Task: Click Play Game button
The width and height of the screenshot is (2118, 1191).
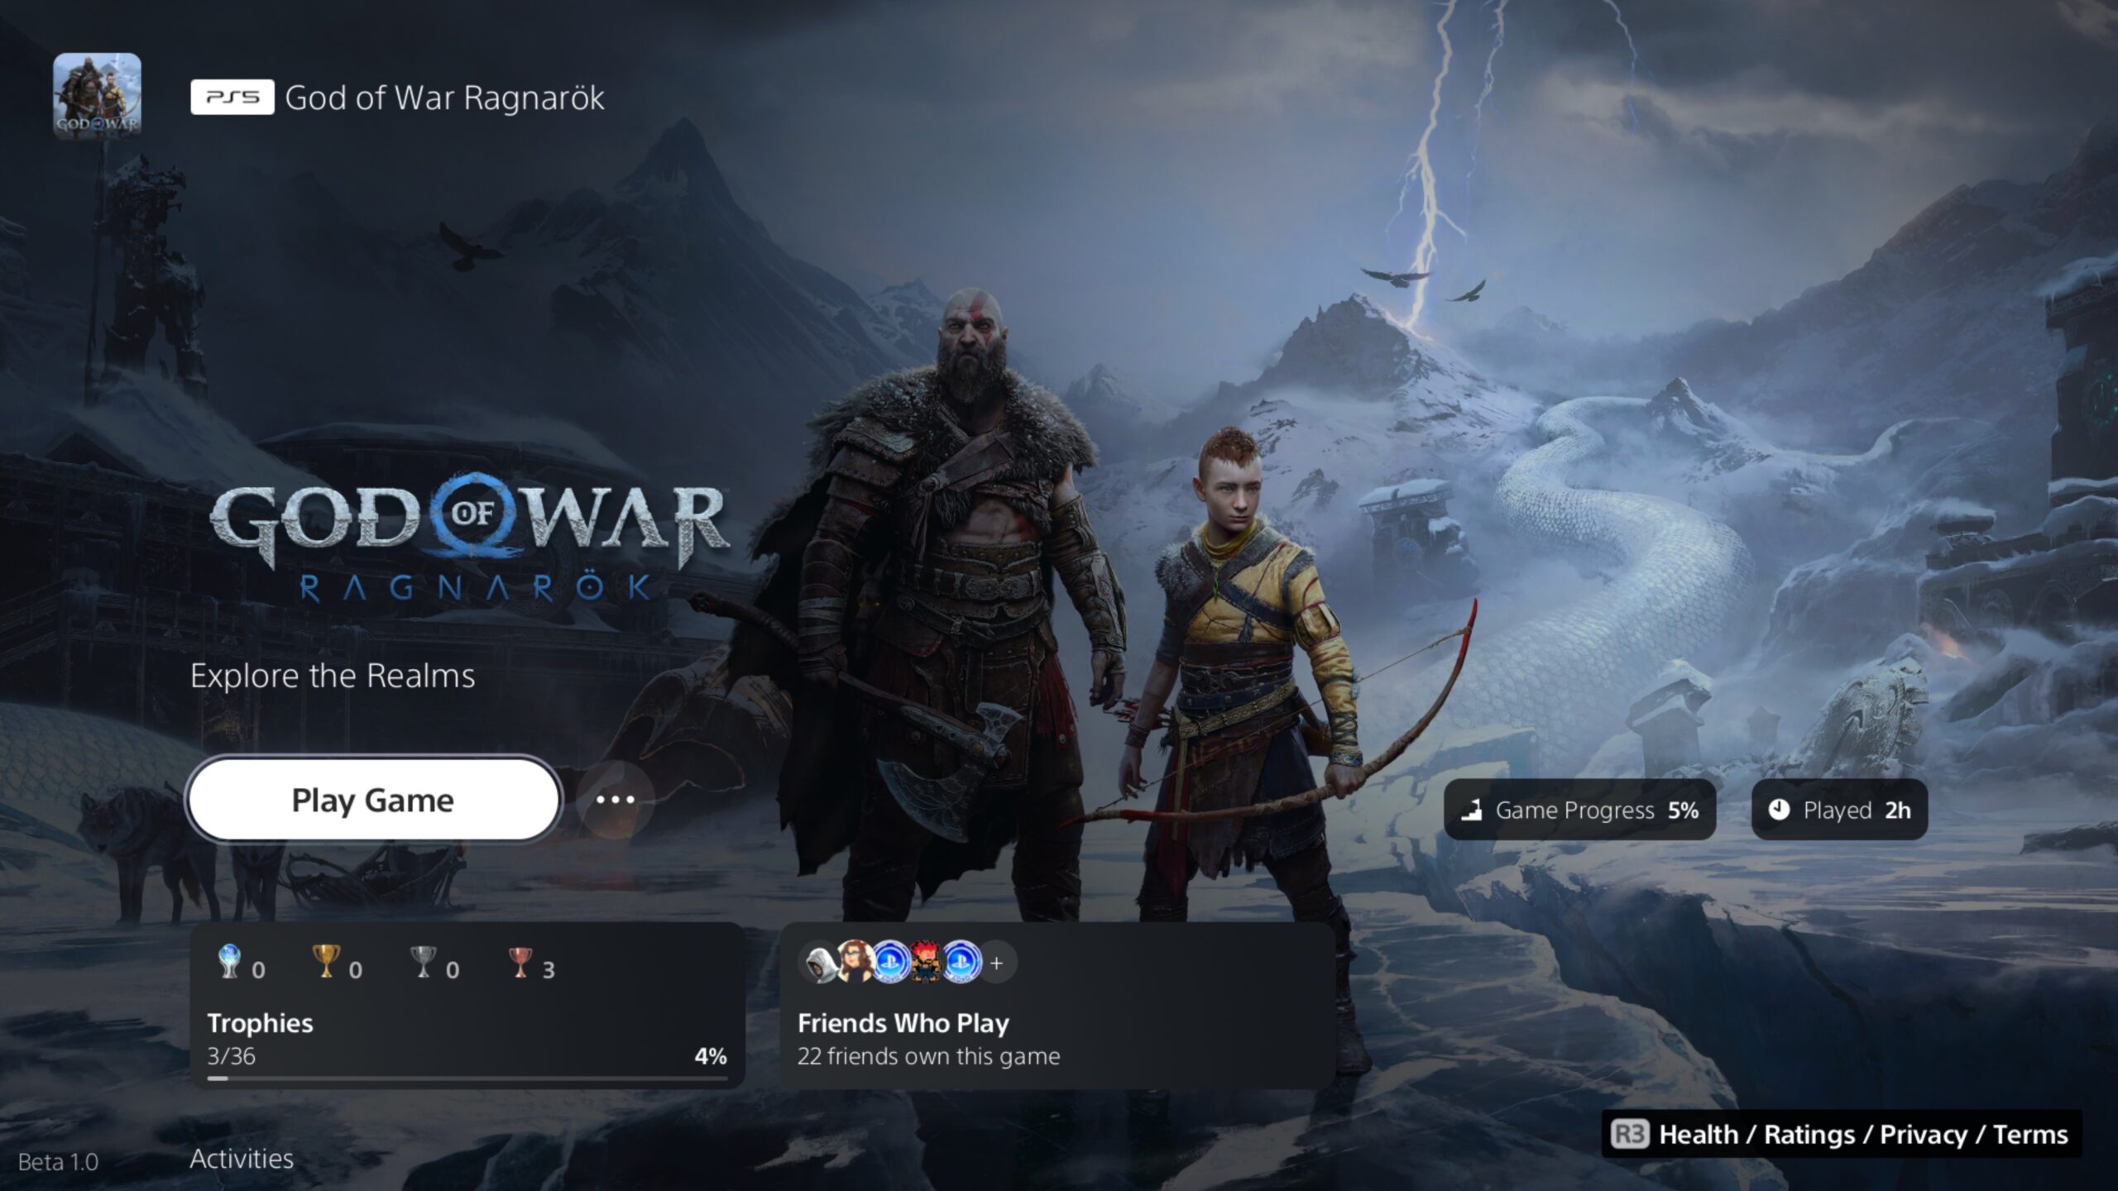Action: 372,798
